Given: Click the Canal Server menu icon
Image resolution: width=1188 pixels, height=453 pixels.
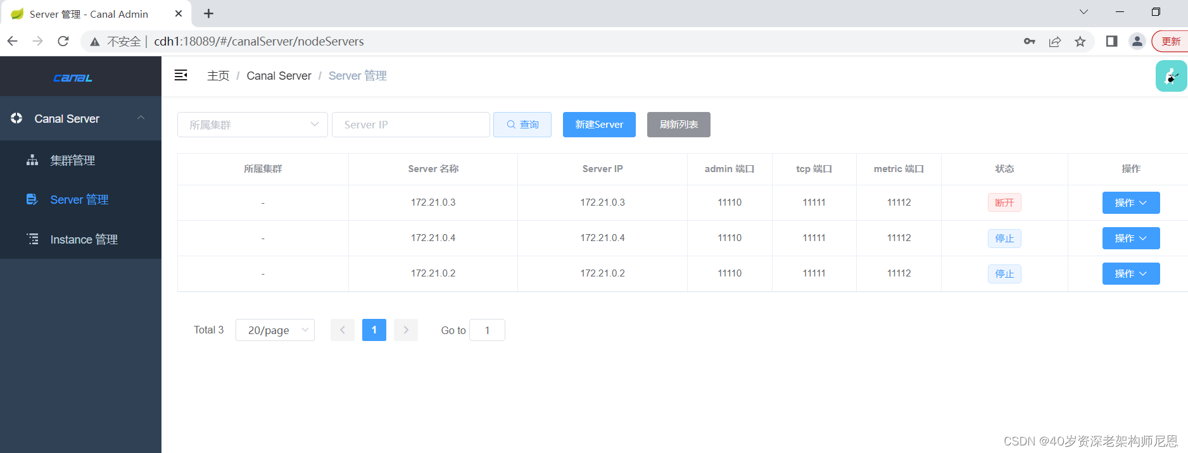Looking at the screenshot, I should [16, 118].
